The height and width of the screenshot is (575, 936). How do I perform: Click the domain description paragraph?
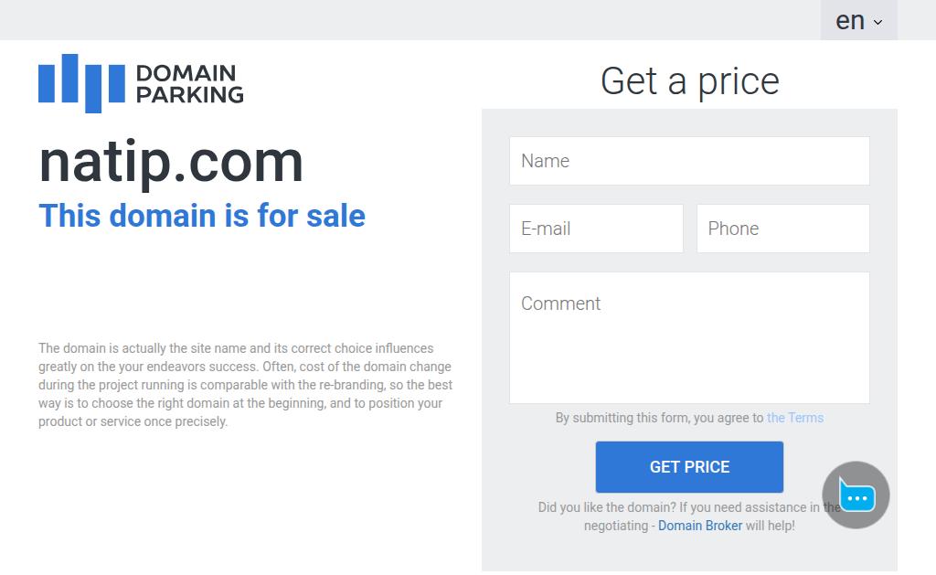pyautogui.click(x=245, y=385)
